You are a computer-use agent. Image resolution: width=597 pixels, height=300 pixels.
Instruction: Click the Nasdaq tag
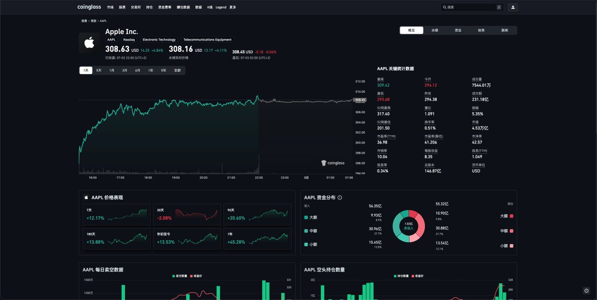pos(129,39)
